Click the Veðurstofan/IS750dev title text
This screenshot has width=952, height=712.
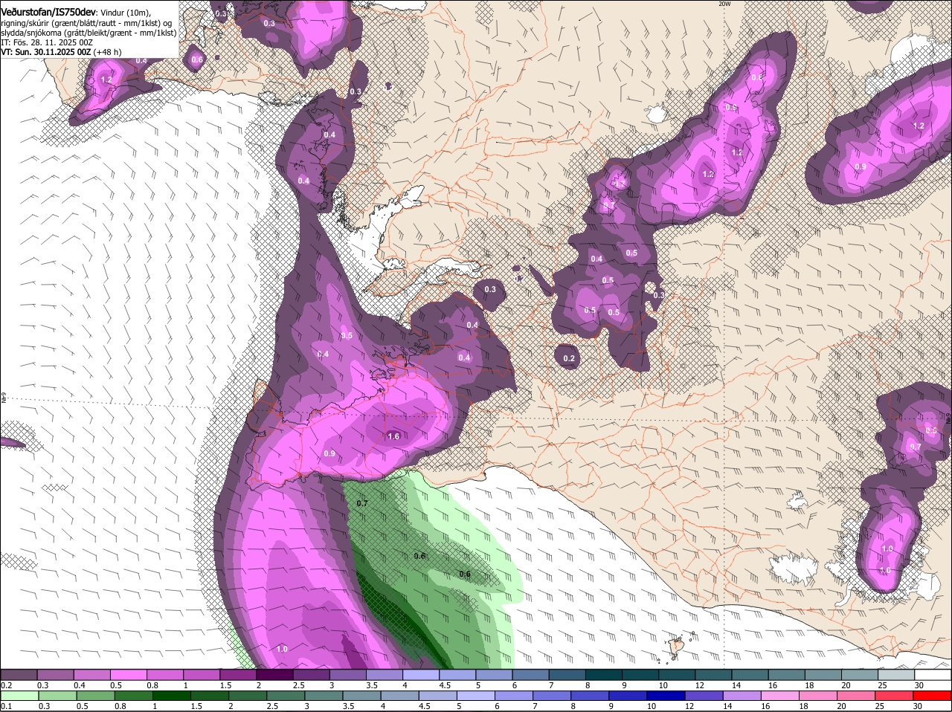tap(48, 12)
